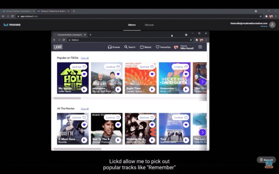Play the Walking On S... track
279x174 pixels.
coord(152,140)
